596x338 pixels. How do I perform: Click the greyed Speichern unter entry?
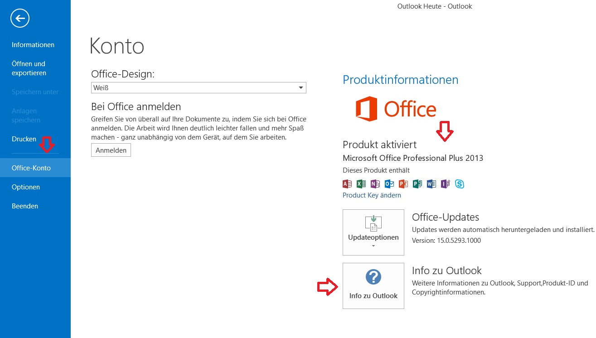35,92
